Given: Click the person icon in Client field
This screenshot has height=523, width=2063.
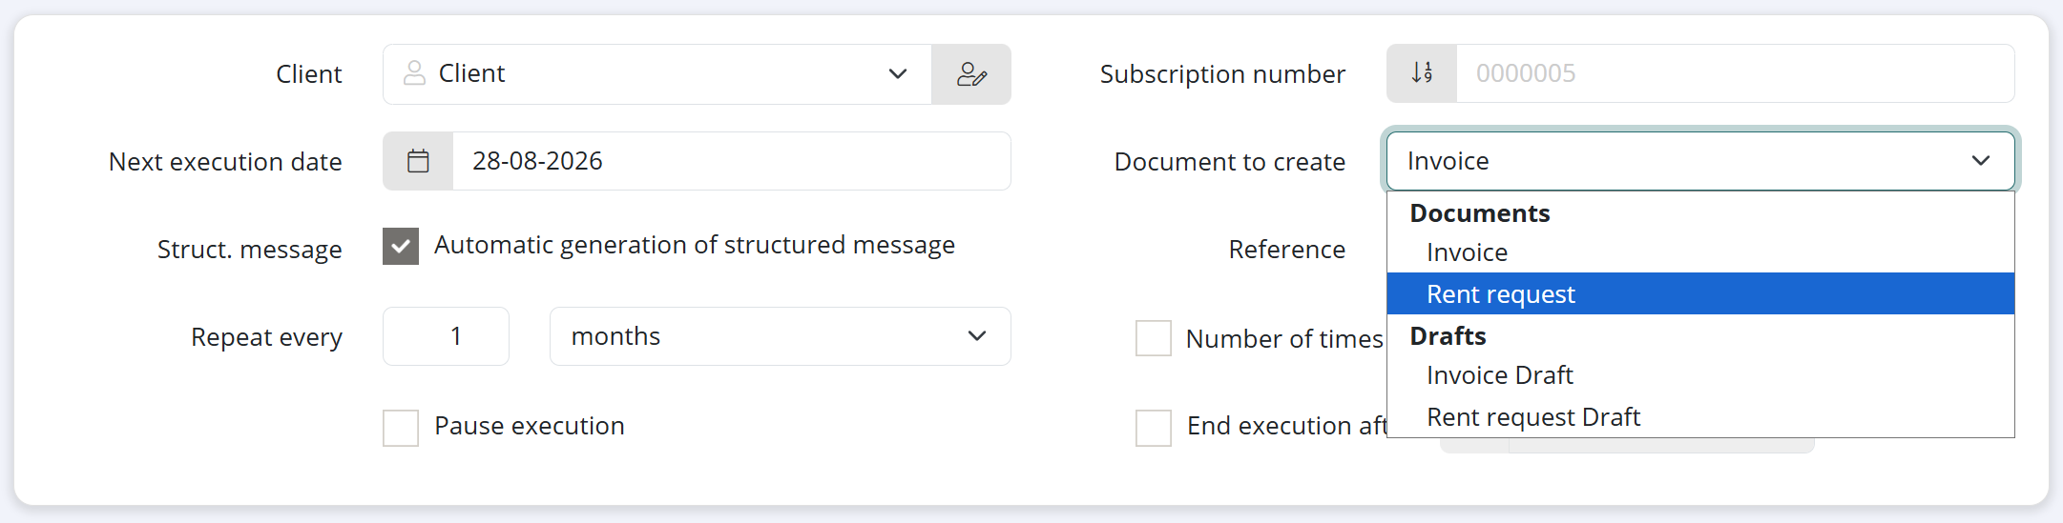Looking at the screenshot, I should tap(414, 73).
